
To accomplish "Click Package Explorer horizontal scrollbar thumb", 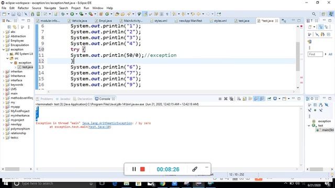I will click(x=12, y=169).
